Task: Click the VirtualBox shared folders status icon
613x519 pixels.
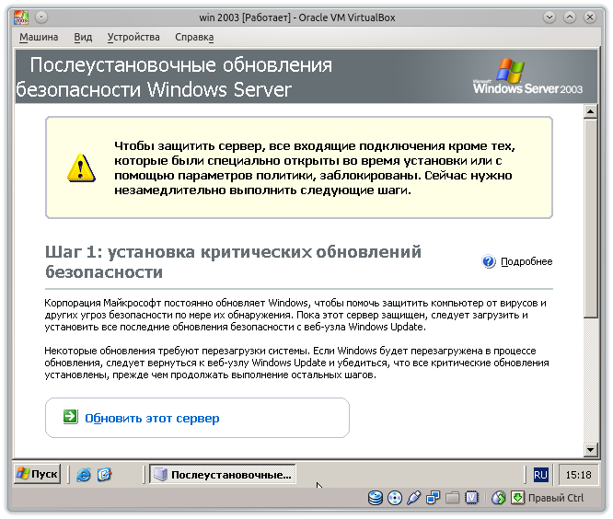Action: tap(452, 498)
